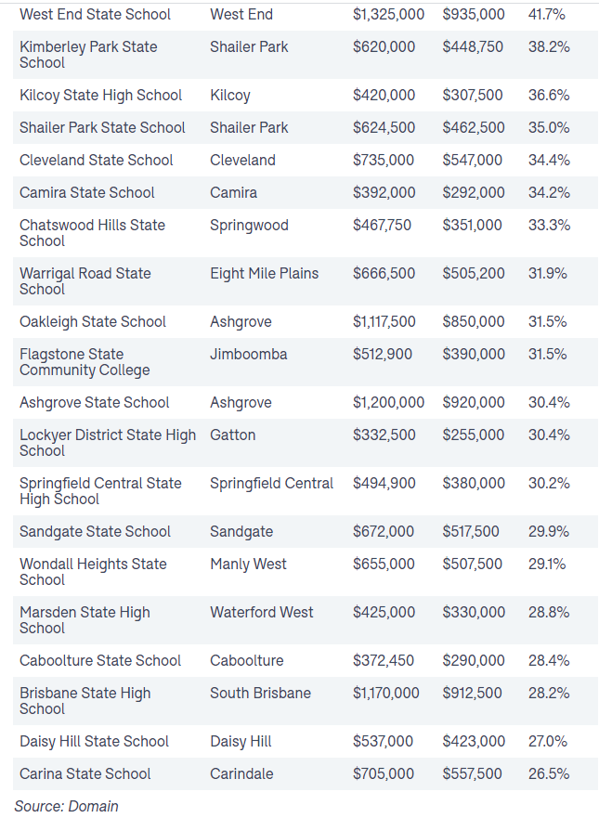Click the Source: Domain caption
Screen dimensions: 599x818
click(66, 806)
